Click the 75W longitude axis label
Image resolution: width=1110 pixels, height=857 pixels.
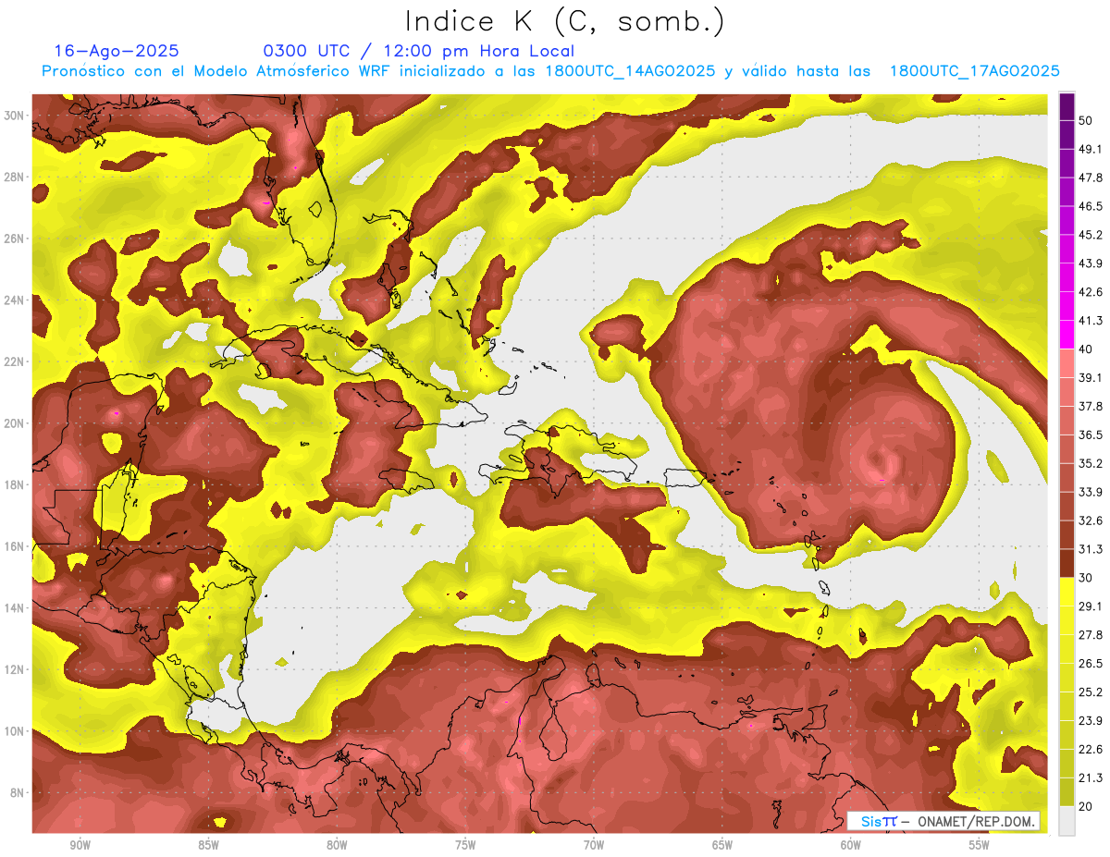click(x=465, y=845)
